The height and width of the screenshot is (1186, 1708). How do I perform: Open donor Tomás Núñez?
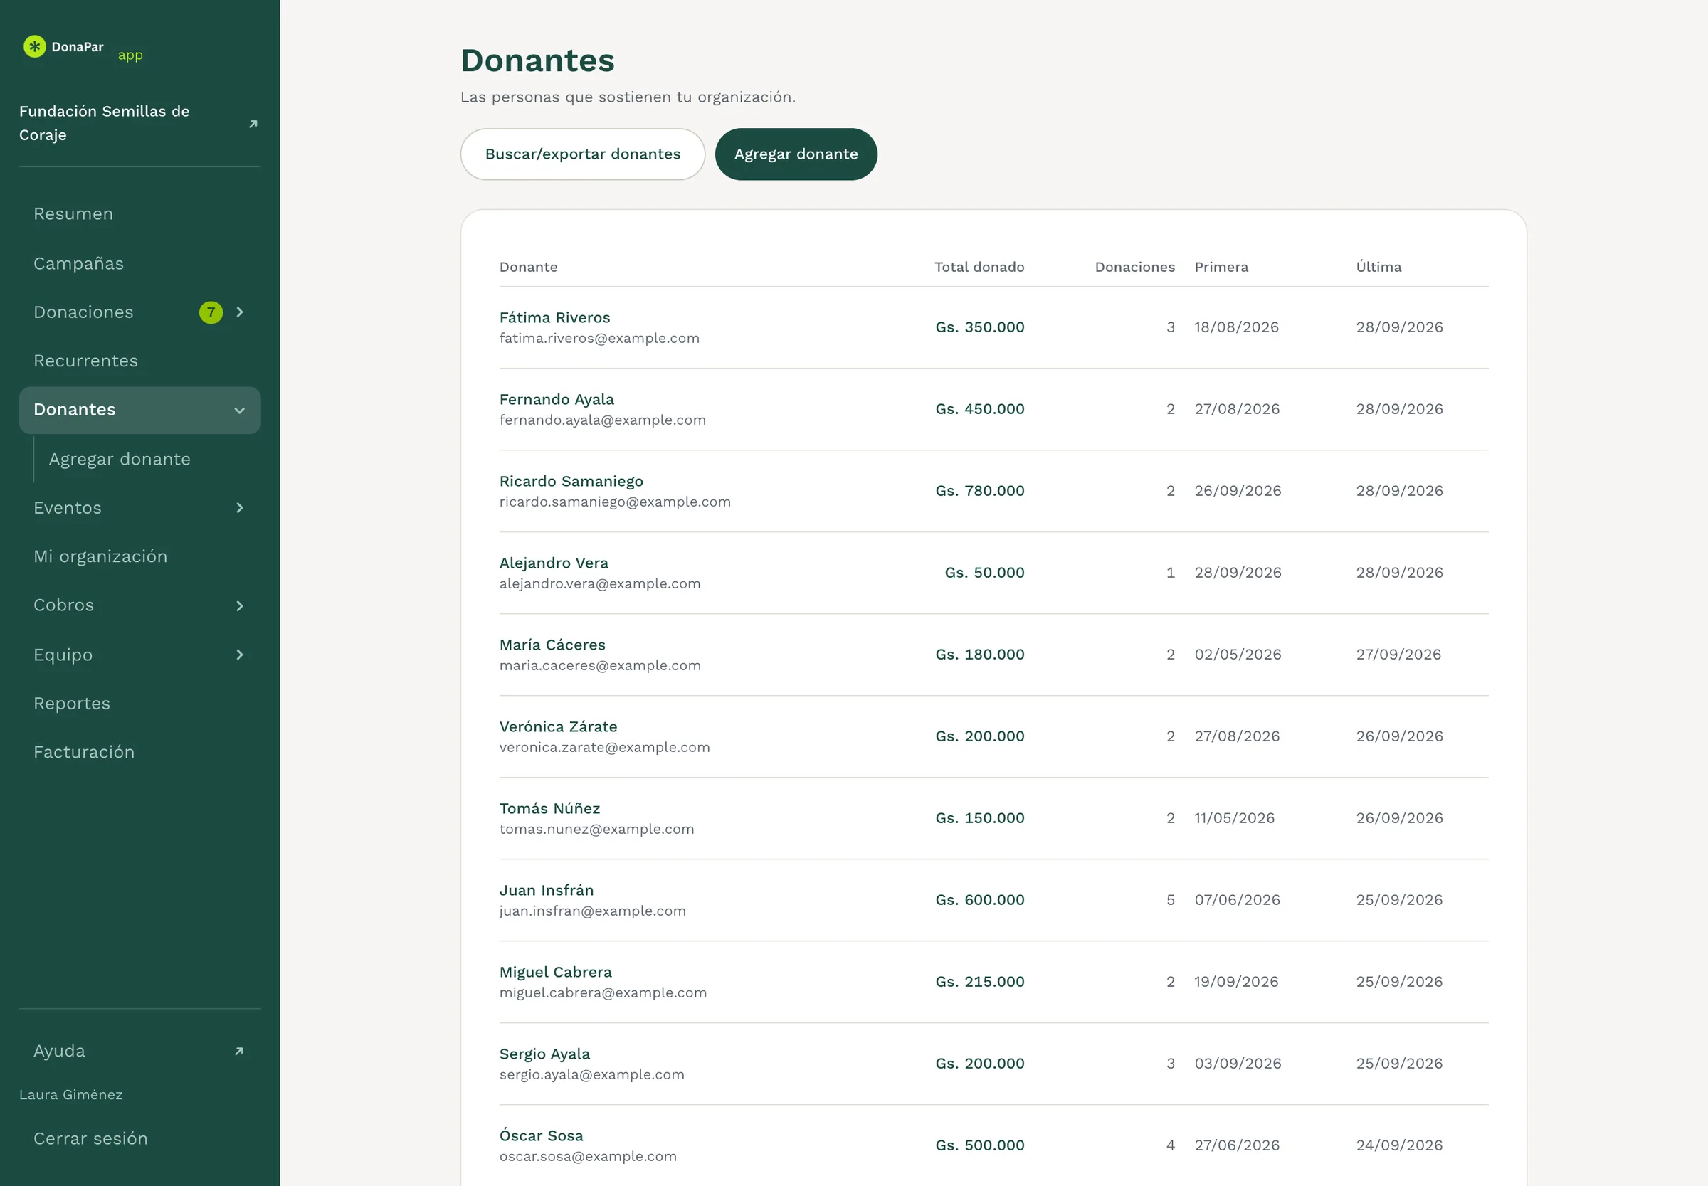point(549,808)
